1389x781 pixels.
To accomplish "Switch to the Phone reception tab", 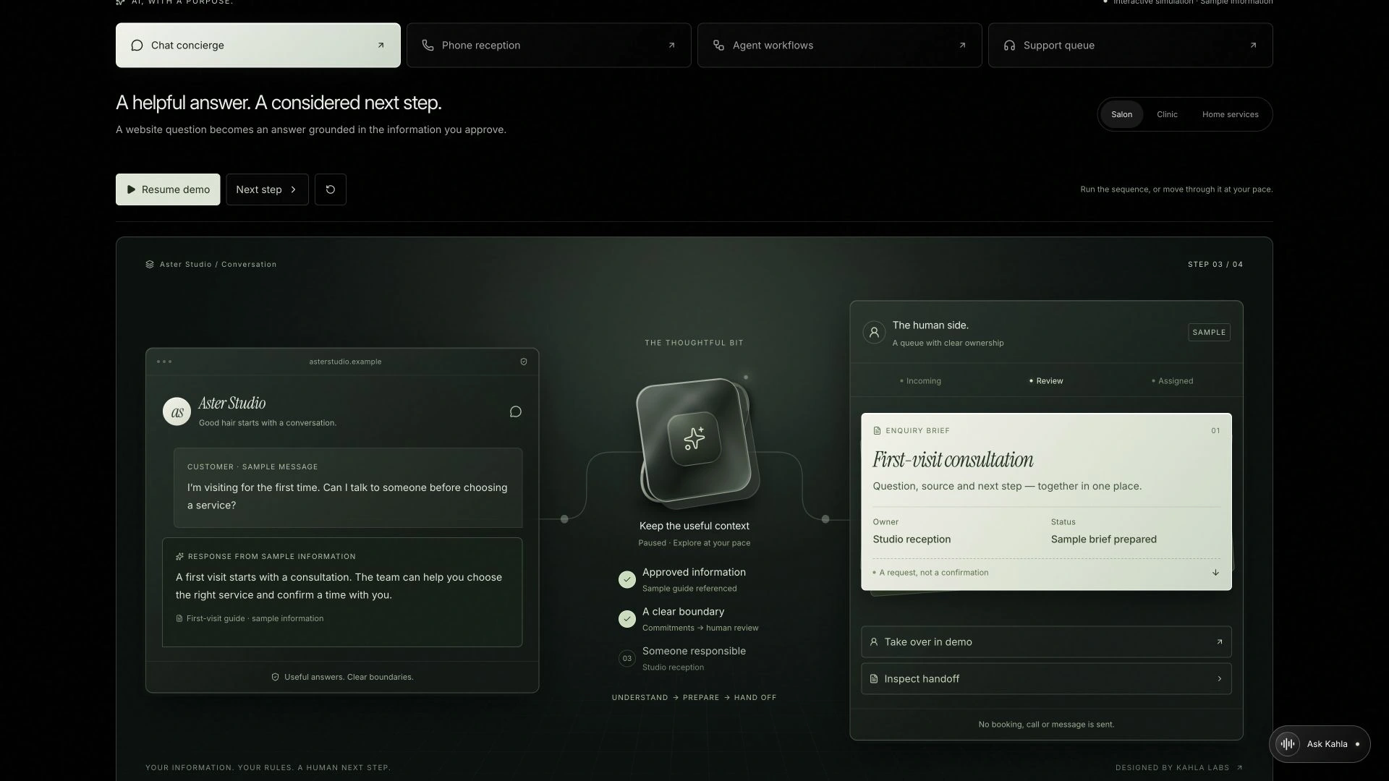I will tap(548, 45).
